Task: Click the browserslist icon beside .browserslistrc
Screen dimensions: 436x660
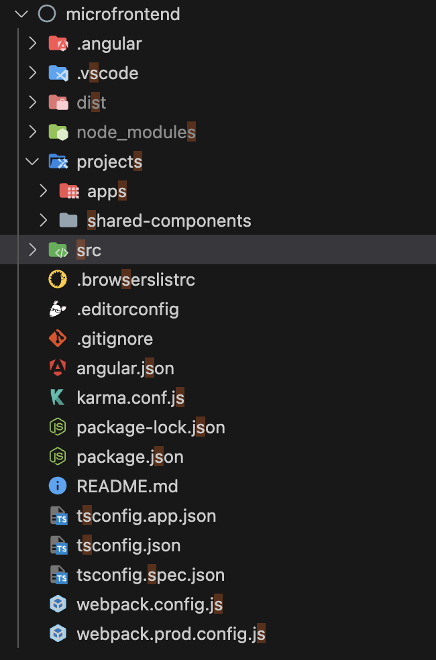Action: coord(58,280)
